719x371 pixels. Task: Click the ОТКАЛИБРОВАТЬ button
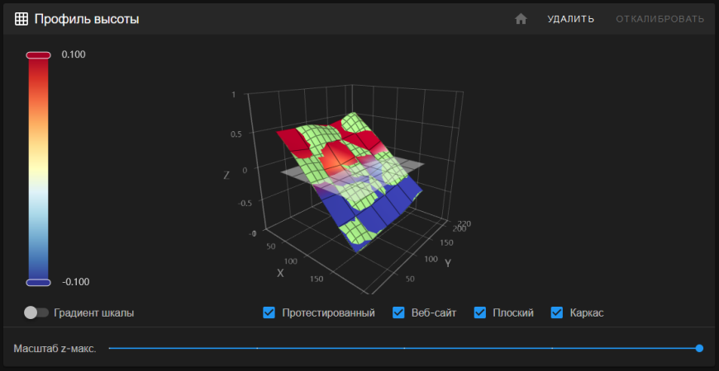659,19
